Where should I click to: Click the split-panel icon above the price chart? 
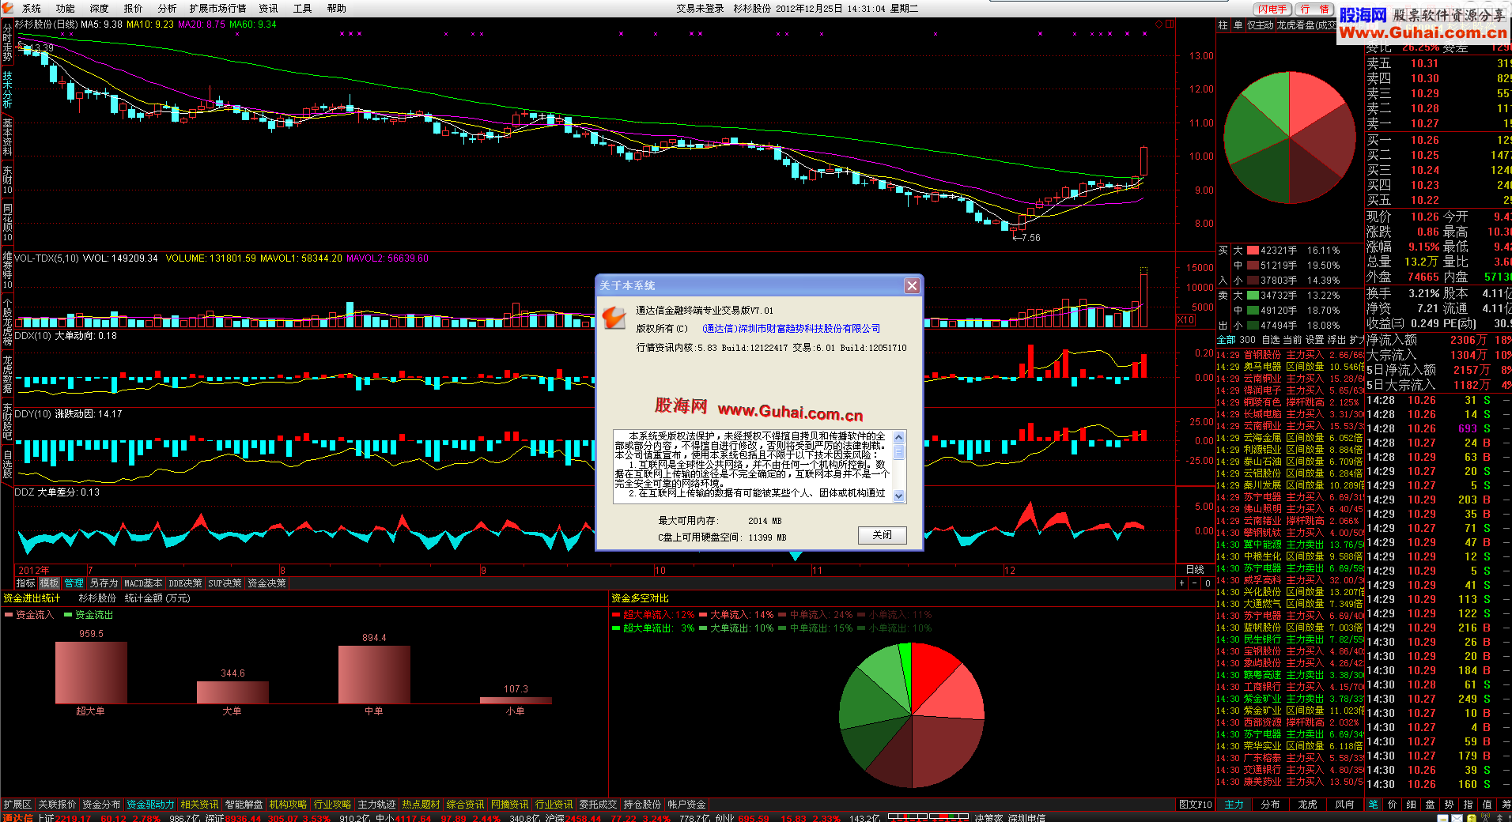click(x=1170, y=25)
